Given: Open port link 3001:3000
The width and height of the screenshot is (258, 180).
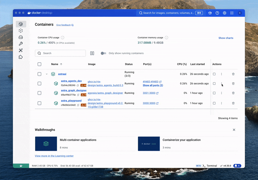Looking at the screenshot, I should click(151, 93).
